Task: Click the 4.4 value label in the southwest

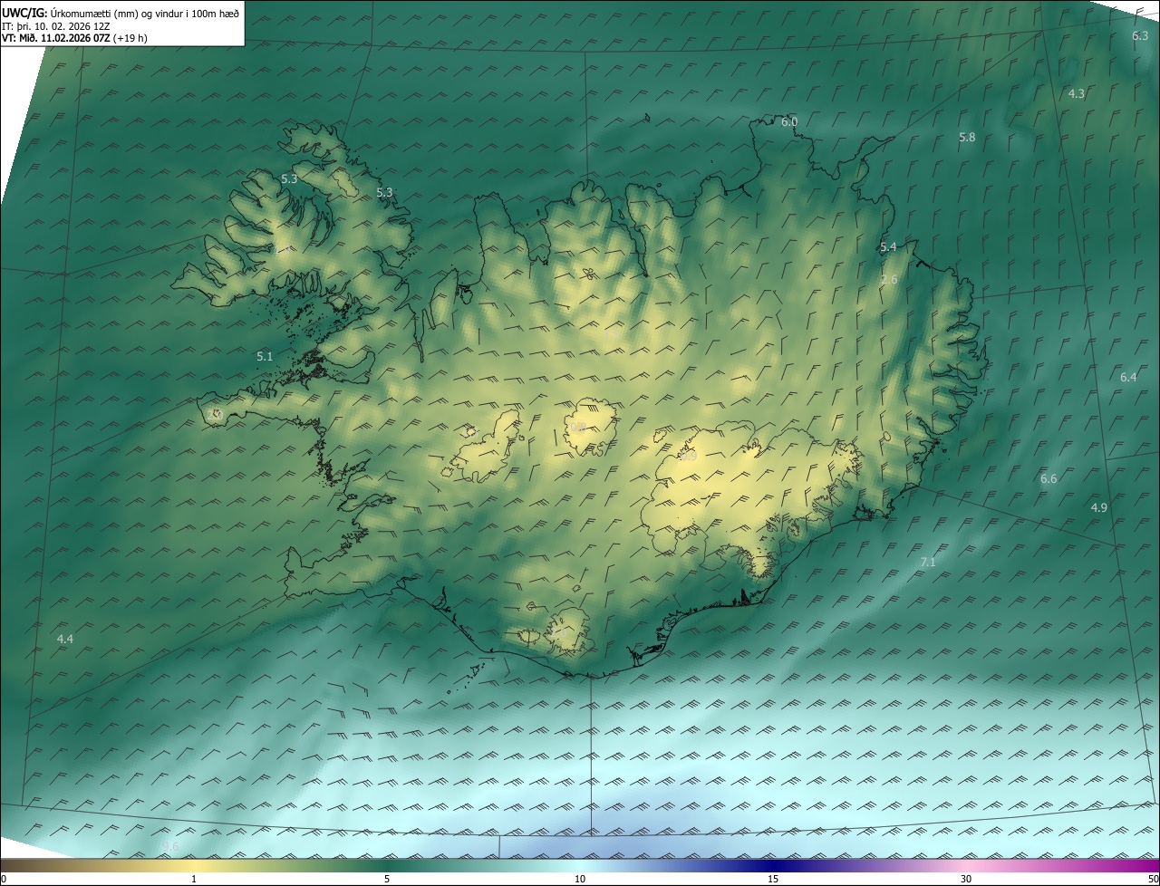Action: 64,640
